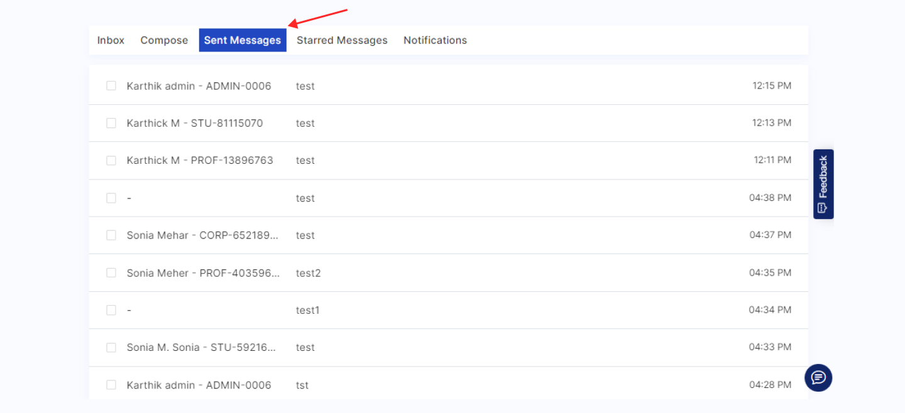This screenshot has height=413, width=905.
Task: Open the Notifications tab
Action: 435,40
